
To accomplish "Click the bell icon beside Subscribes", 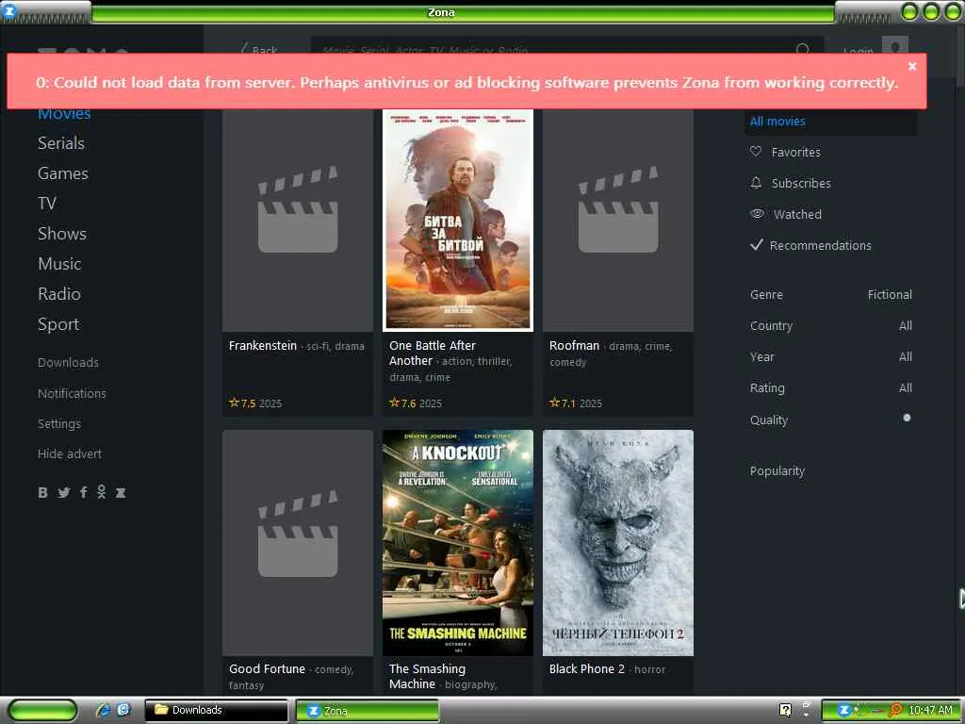I will [x=756, y=183].
